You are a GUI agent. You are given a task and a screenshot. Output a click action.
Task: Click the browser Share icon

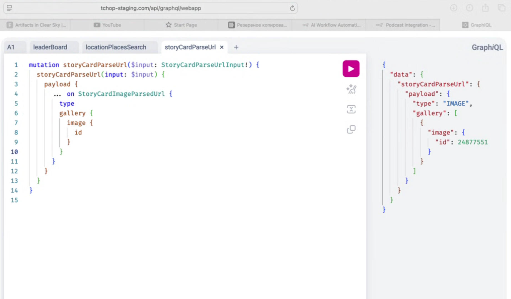(485, 8)
